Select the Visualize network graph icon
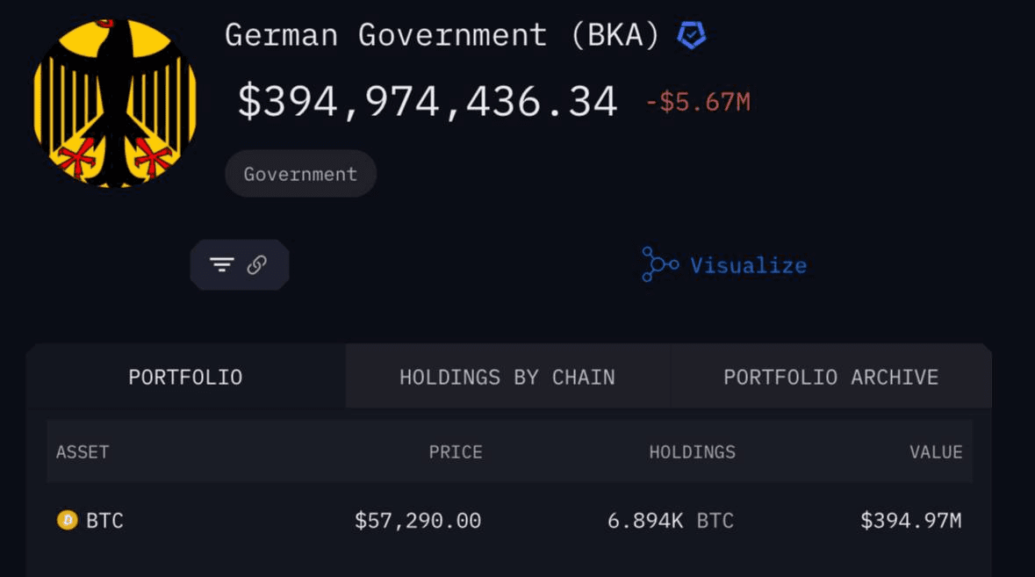1035x577 pixels. pyautogui.click(x=658, y=264)
